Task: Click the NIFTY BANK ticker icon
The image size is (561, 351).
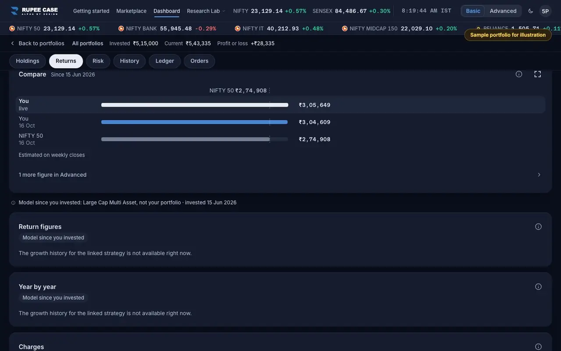Action: pyautogui.click(x=121, y=29)
